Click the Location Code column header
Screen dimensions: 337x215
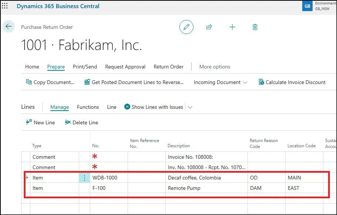[301, 146]
